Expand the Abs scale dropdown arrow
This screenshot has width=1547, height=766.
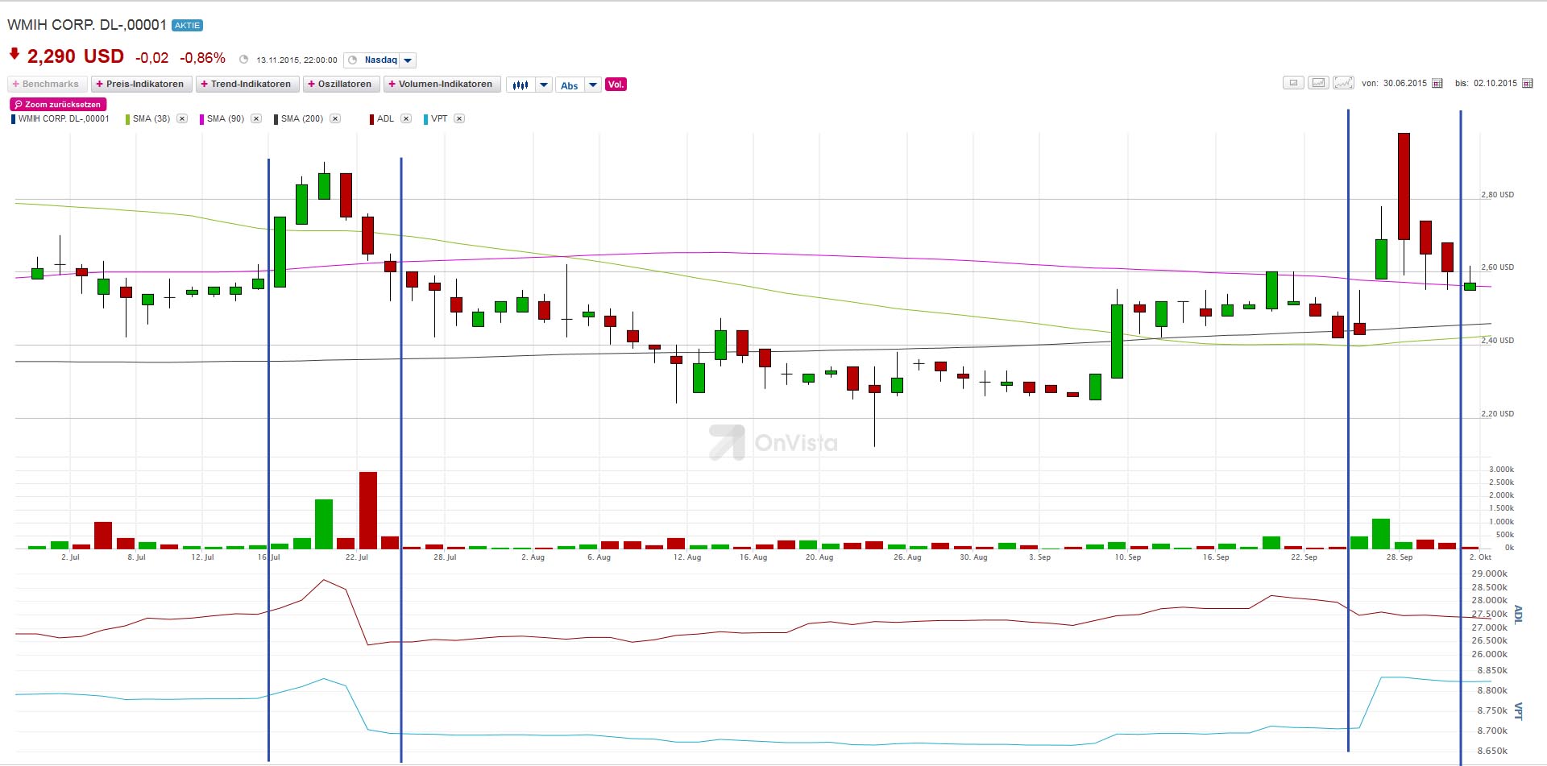point(593,85)
